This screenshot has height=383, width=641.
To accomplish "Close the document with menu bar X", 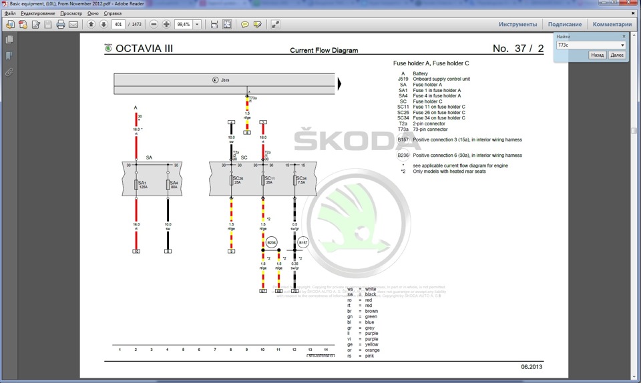I will 633,13.
